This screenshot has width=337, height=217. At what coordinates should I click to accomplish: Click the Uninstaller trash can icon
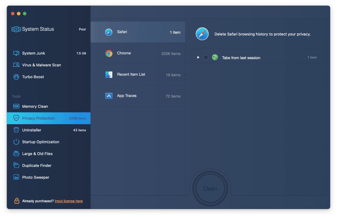coord(16,130)
